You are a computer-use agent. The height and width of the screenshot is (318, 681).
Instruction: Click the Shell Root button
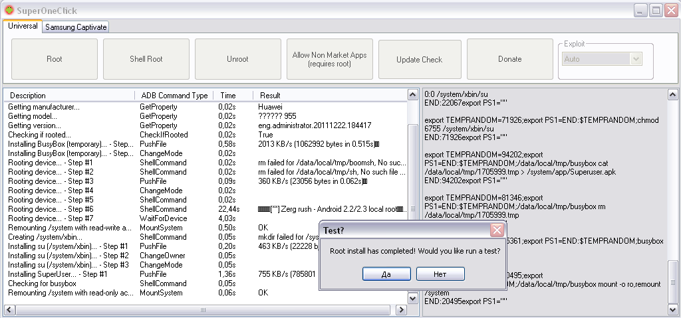(x=146, y=59)
